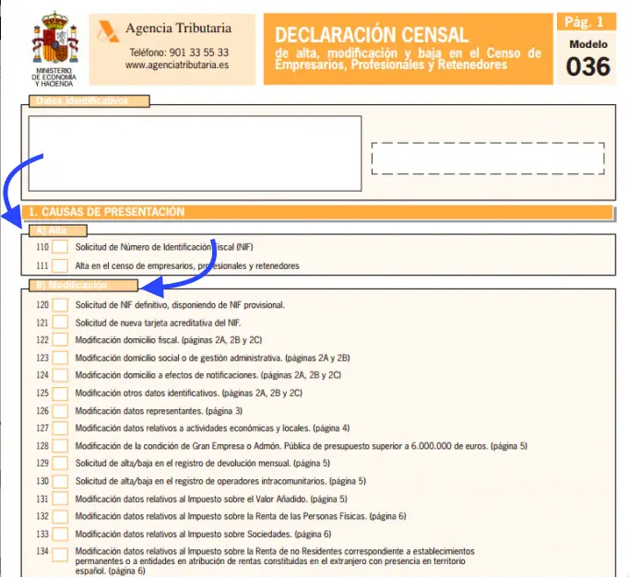Click the Agencia Tributaria name text
Screen dimensions: 628x577
[178, 28]
